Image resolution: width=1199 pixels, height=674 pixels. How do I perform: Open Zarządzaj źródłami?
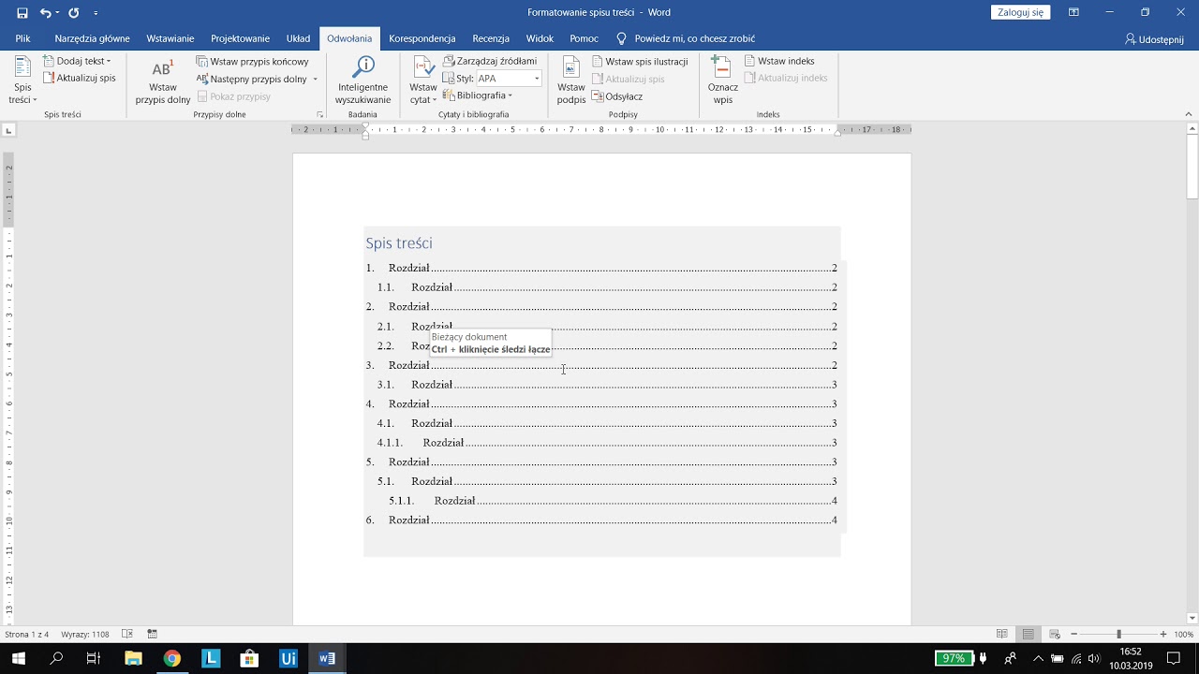point(489,61)
